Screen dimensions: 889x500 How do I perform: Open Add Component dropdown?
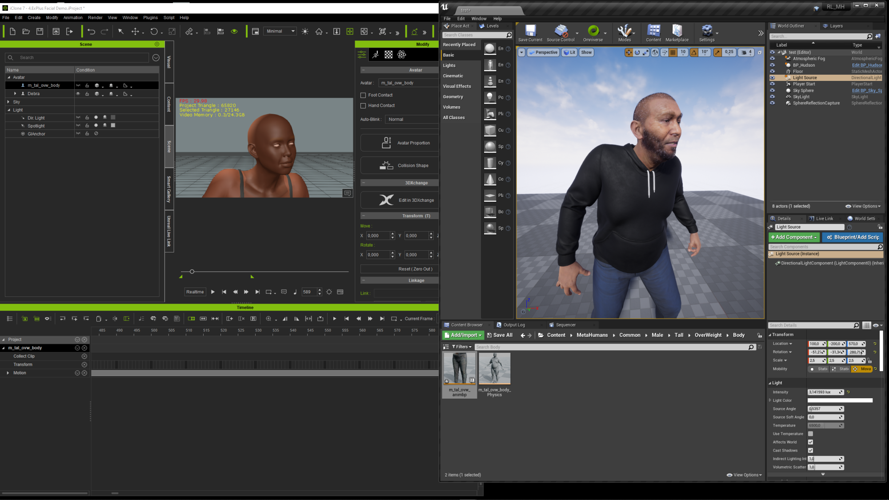pos(794,237)
